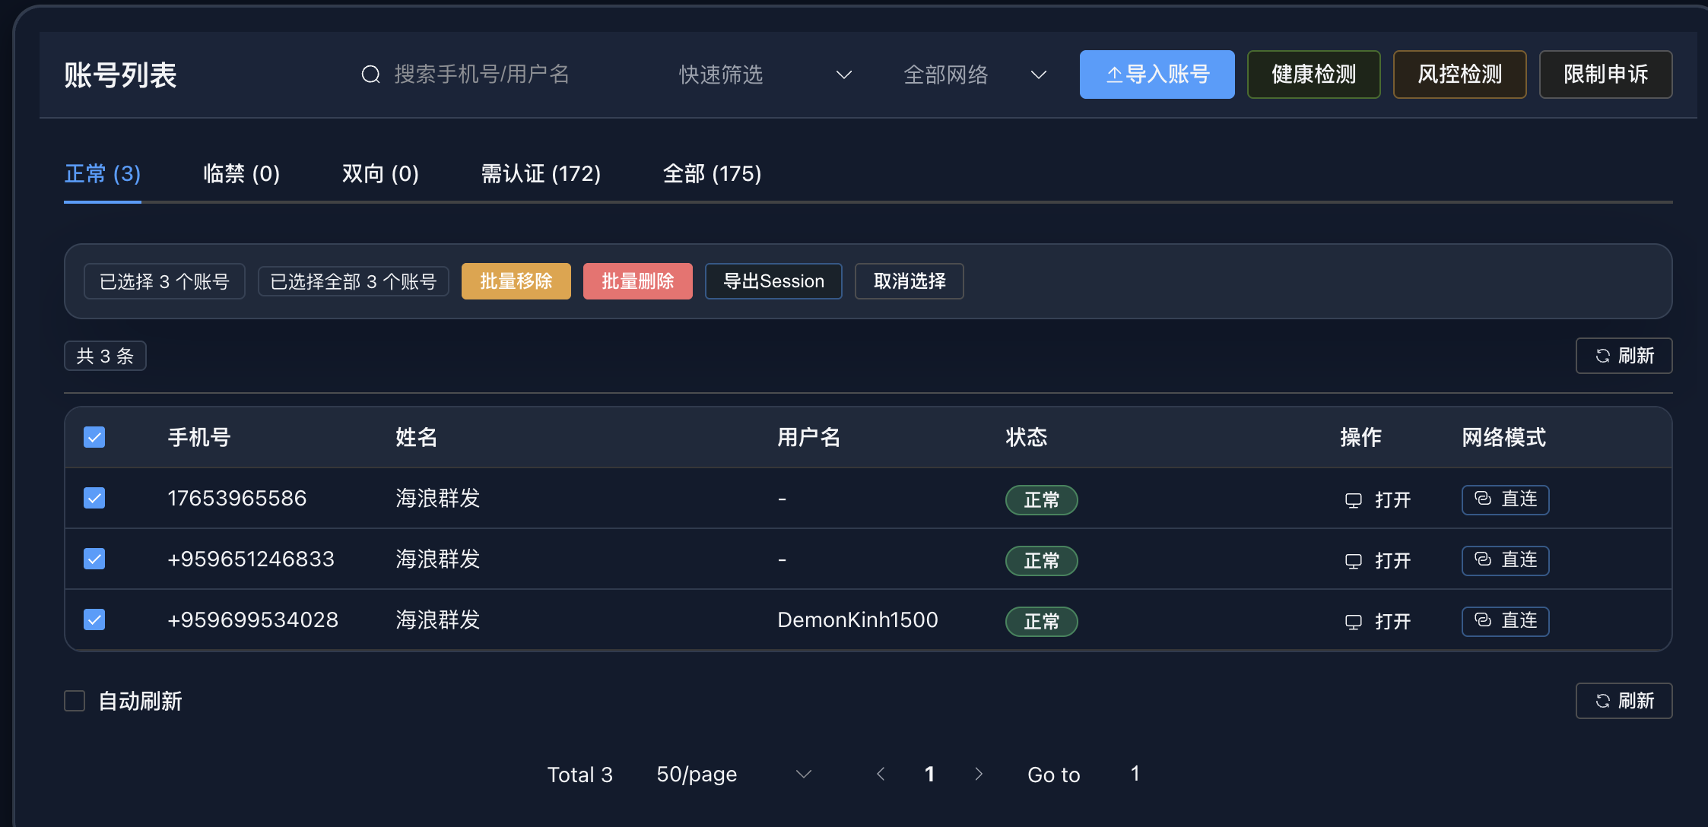Enable 自动刷新 auto refresh
The width and height of the screenshot is (1708, 827).
coord(75,700)
